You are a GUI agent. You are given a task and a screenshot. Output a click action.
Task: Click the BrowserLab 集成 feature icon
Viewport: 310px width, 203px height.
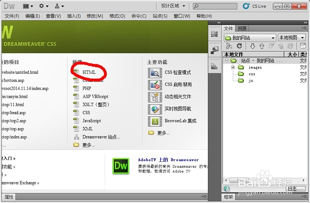pyautogui.click(x=155, y=121)
